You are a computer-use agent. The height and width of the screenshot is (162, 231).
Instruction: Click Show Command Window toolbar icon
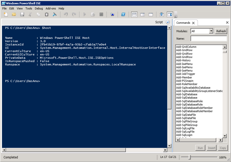point(161,15)
